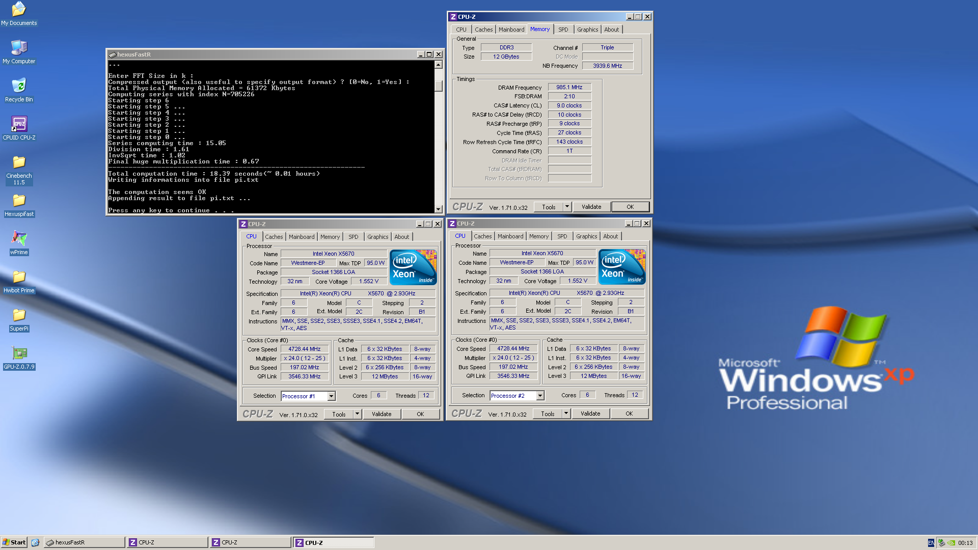978x550 pixels.
Task: Open the Start menu
Action: 14,542
